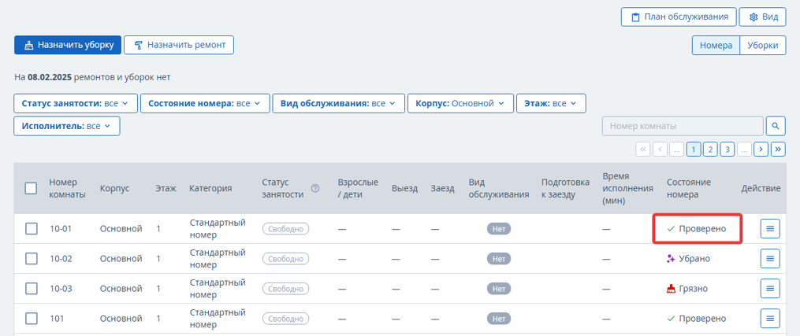Open action menu icon for room 10-02
This screenshot has width=800, height=336.
770,259
